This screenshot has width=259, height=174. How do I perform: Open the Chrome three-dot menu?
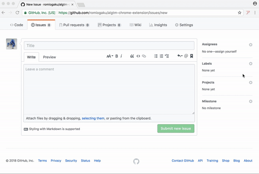tap(255, 13)
